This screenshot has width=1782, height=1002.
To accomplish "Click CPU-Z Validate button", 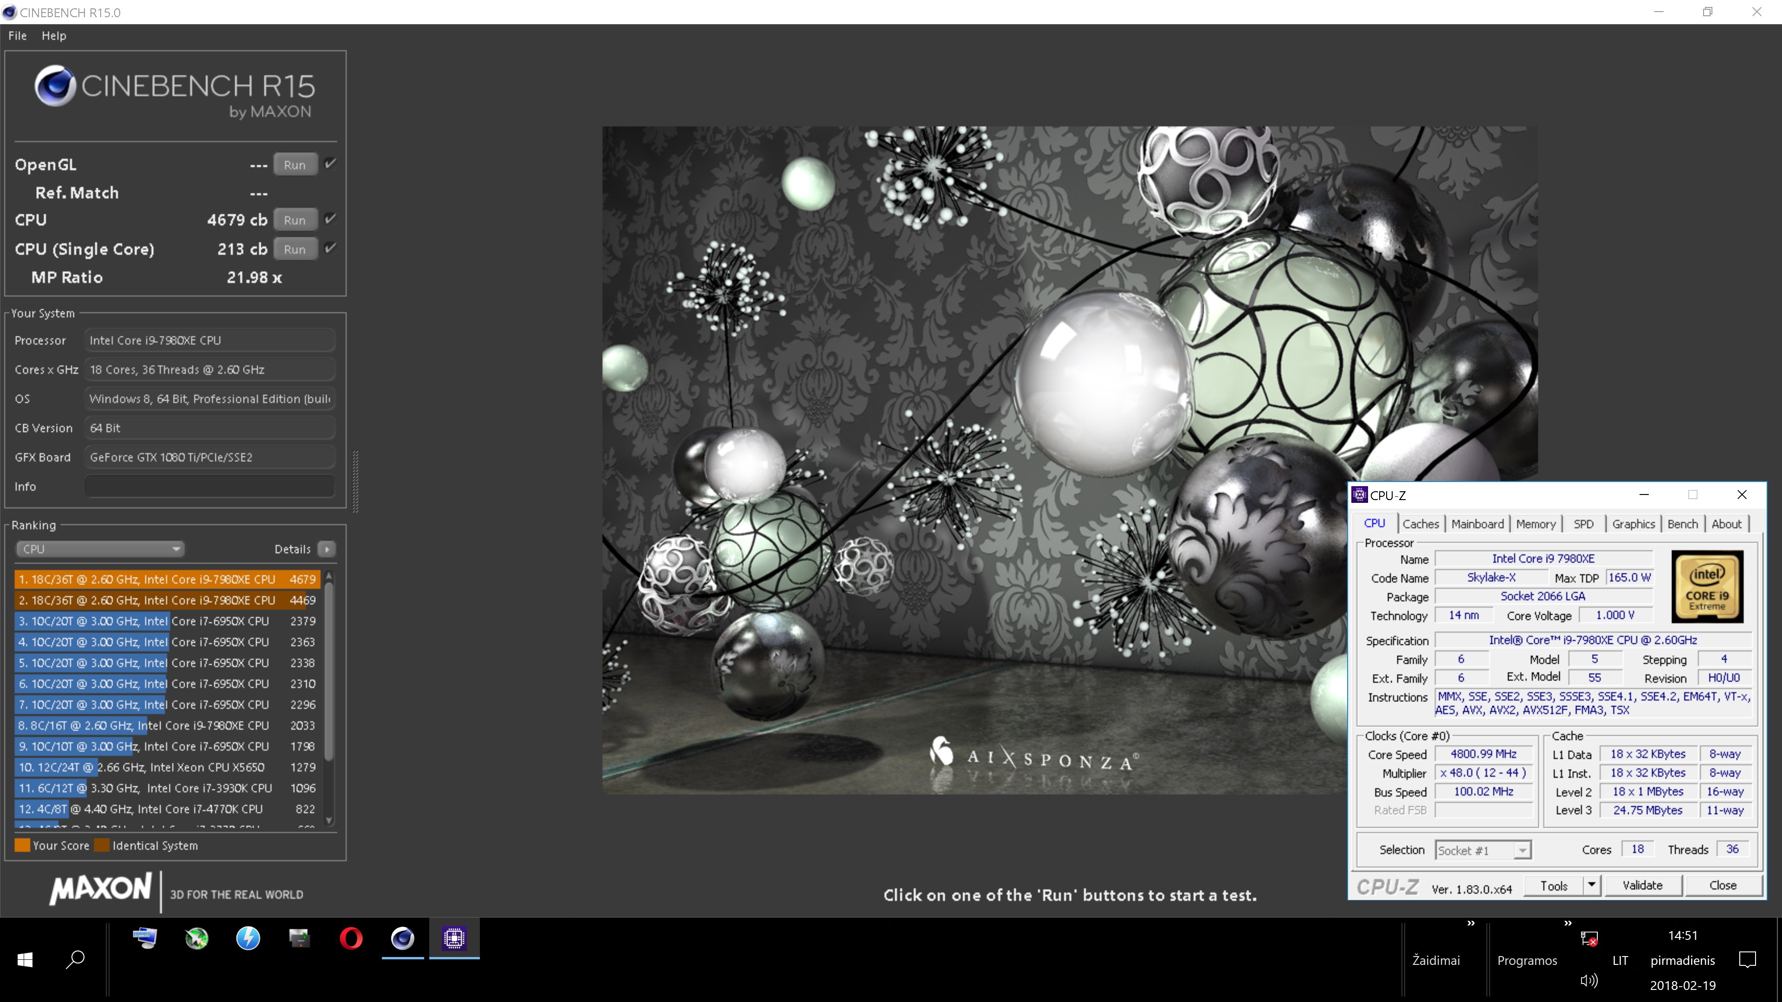I will click(x=1642, y=886).
